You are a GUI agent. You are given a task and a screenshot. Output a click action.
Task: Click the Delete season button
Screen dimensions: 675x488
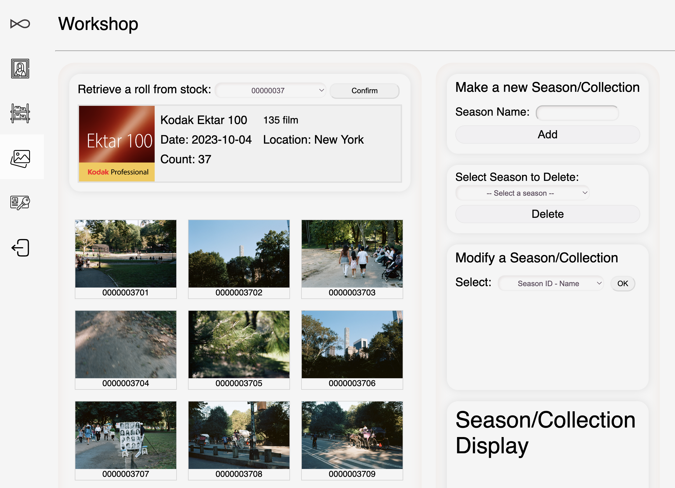[x=547, y=214]
